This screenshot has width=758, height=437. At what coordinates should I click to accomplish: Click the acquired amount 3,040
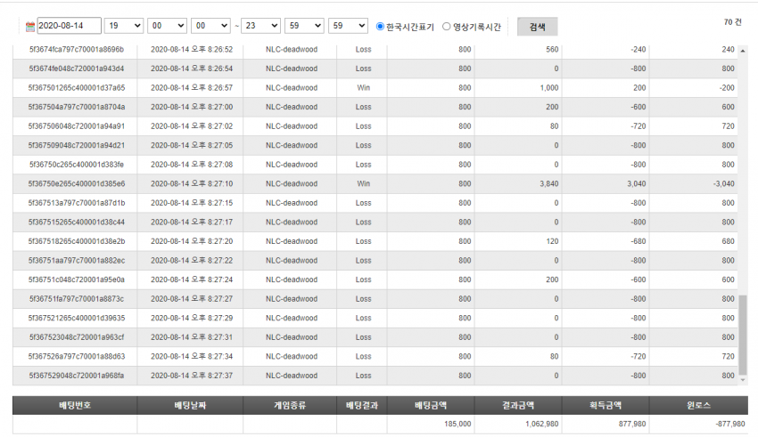tap(636, 183)
